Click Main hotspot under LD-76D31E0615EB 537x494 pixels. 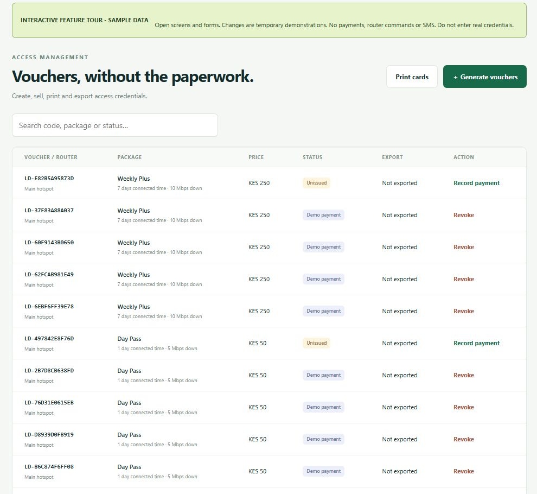[39, 413]
